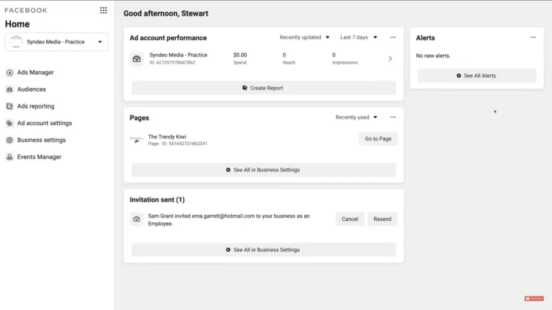552x310 pixels.
Task: Click the Ads Manager compass icon
Action: coord(10,73)
